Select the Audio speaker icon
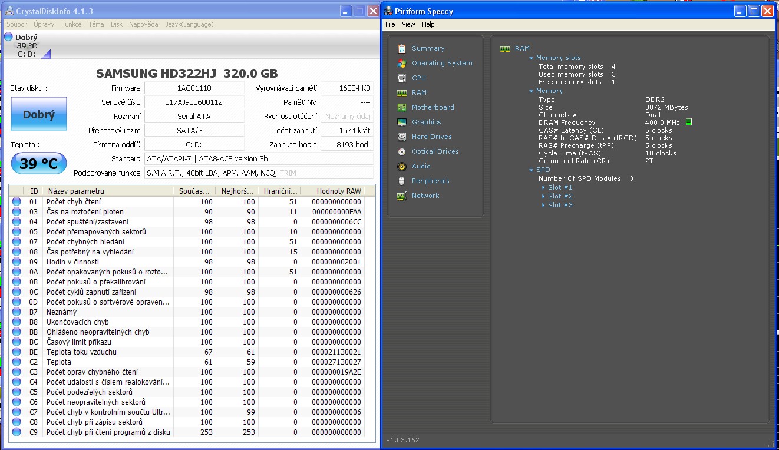Image resolution: width=779 pixels, height=450 pixels. tap(402, 166)
